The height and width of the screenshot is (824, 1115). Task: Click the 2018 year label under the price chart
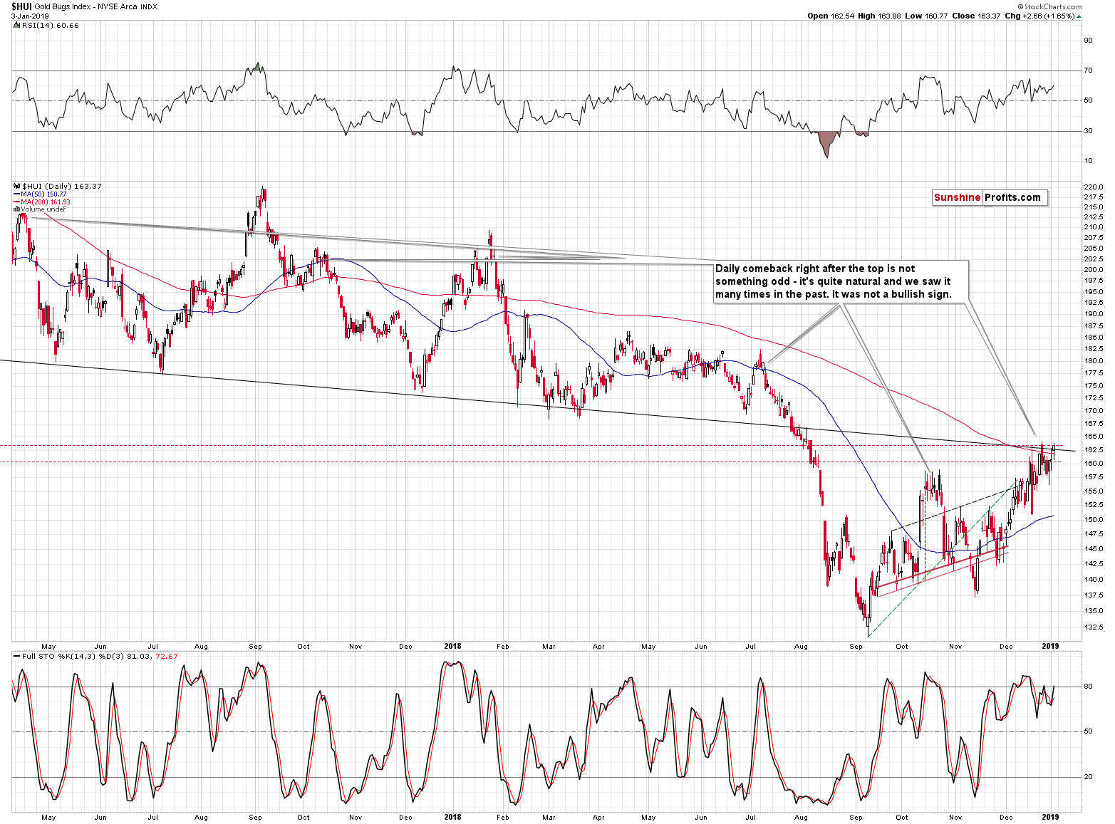[x=452, y=646]
